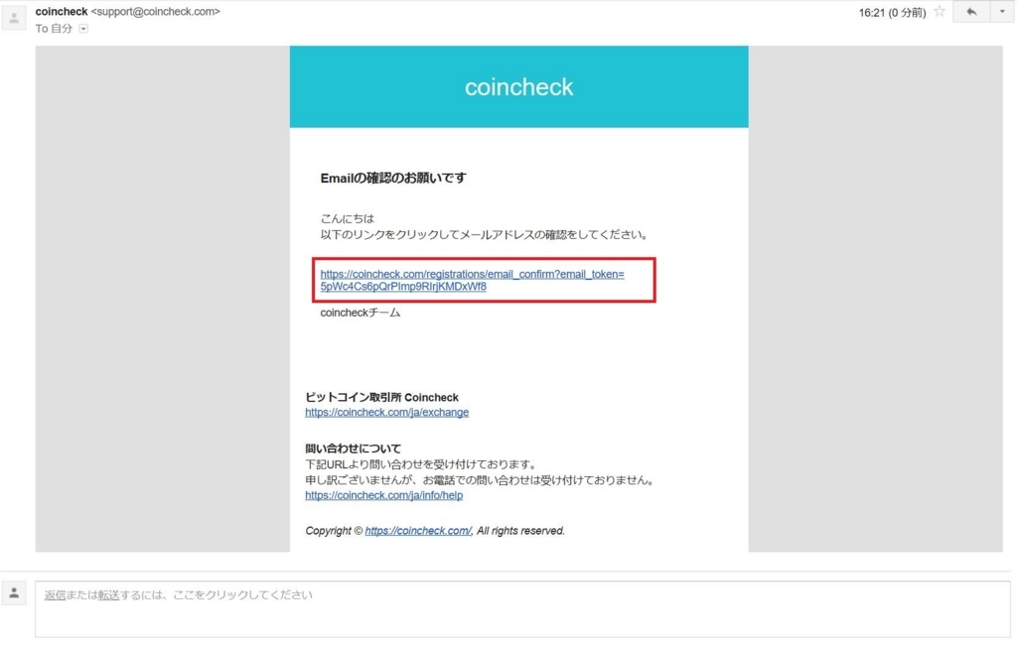This screenshot has width=1017, height=645.
Task: Click ビットコイン取引所 Coincheck heading
Action: point(382,397)
